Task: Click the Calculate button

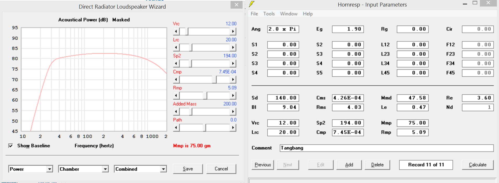Action: [x=478, y=165]
